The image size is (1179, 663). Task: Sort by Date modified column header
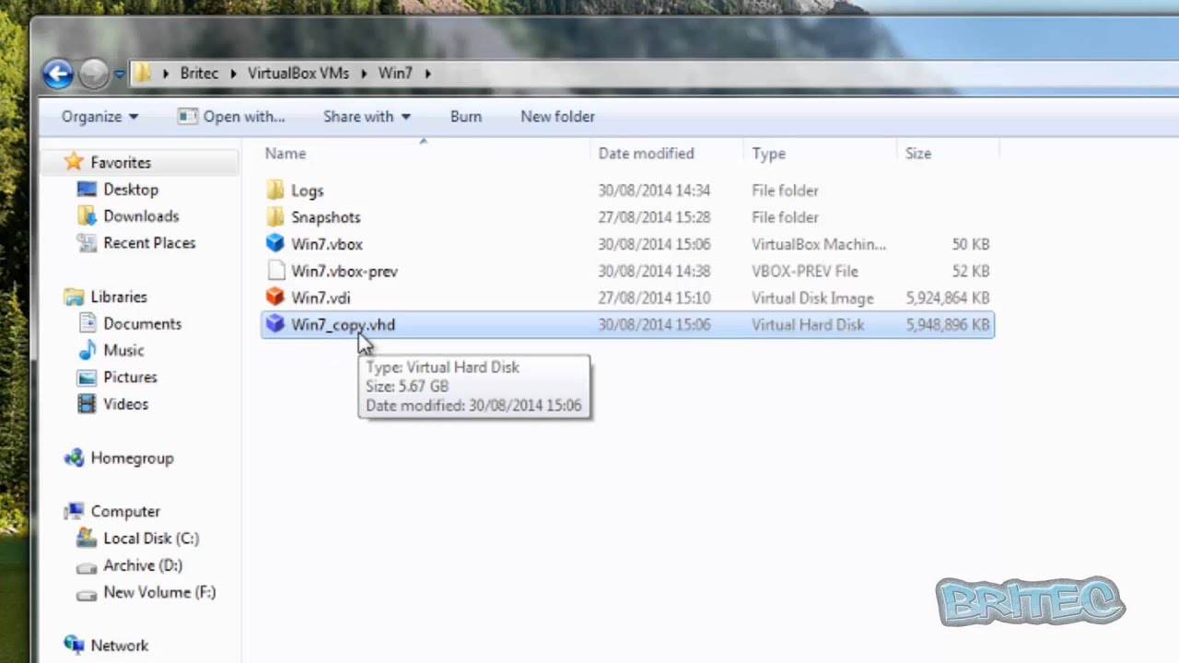(x=646, y=154)
